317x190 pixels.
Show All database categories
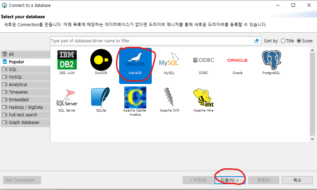point(25,54)
